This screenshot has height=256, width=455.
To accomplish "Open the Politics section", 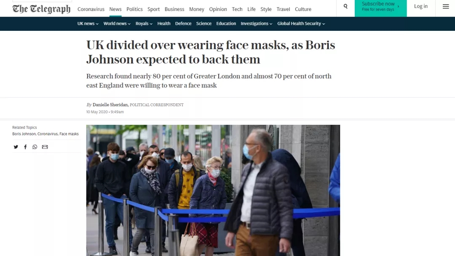I will [x=134, y=9].
